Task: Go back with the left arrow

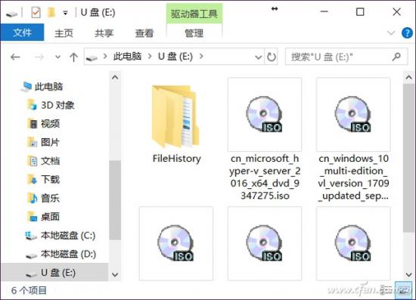Action: pos(15,57)
